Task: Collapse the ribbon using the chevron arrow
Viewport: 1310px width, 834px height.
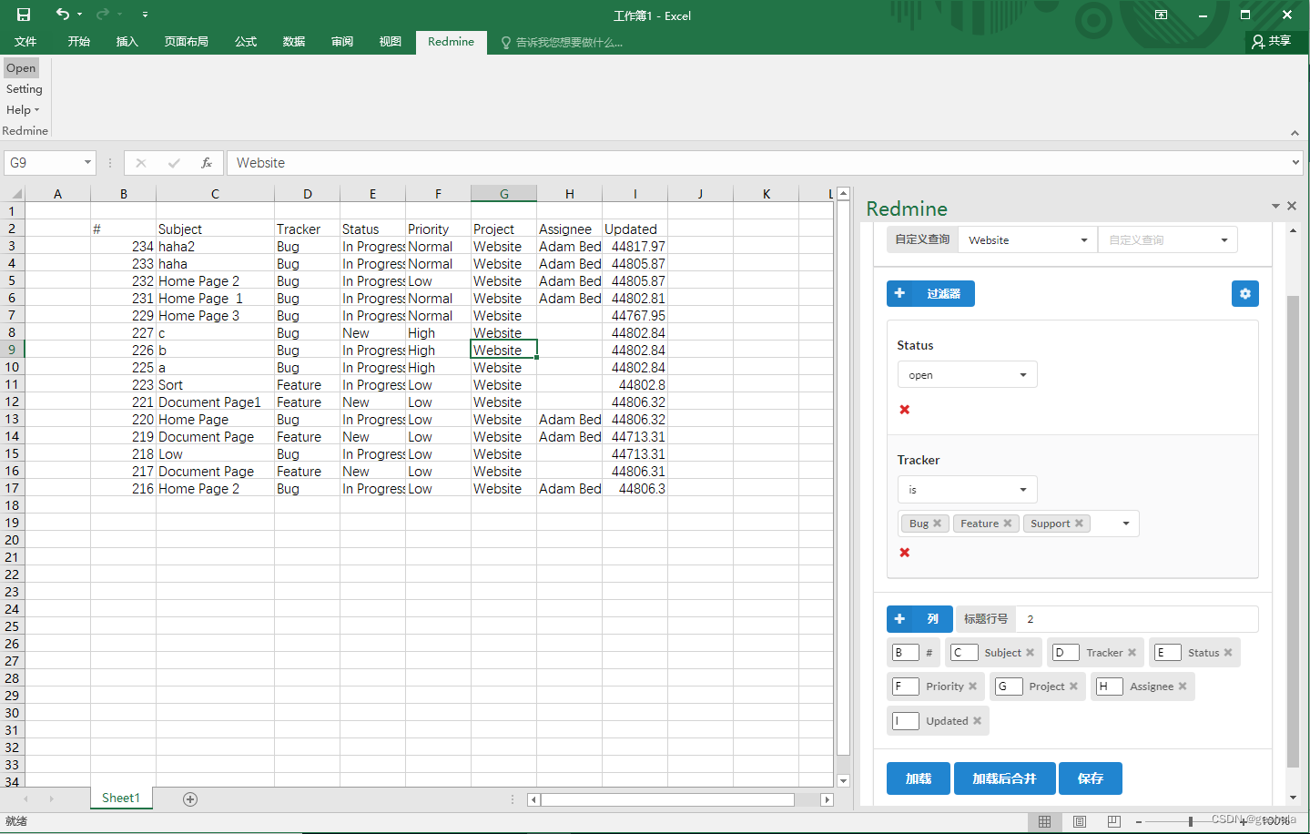Action: tap(1295, 133)
